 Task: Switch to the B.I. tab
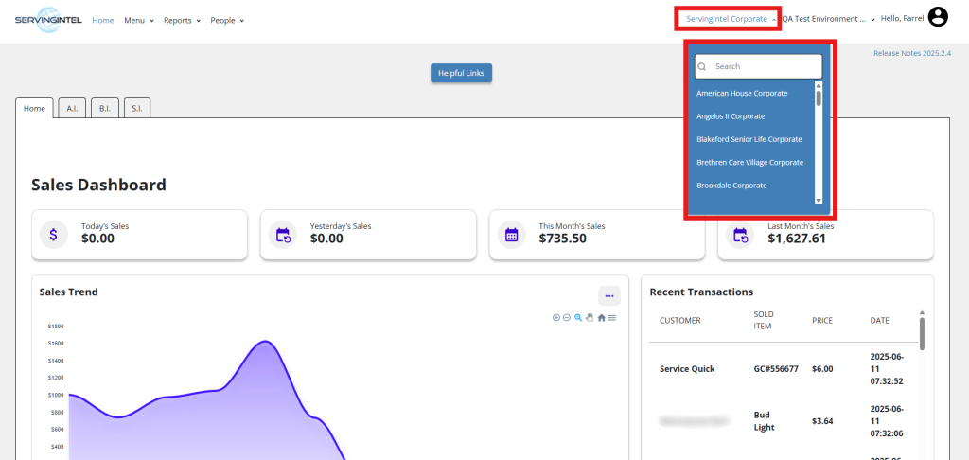pos(104,109)
